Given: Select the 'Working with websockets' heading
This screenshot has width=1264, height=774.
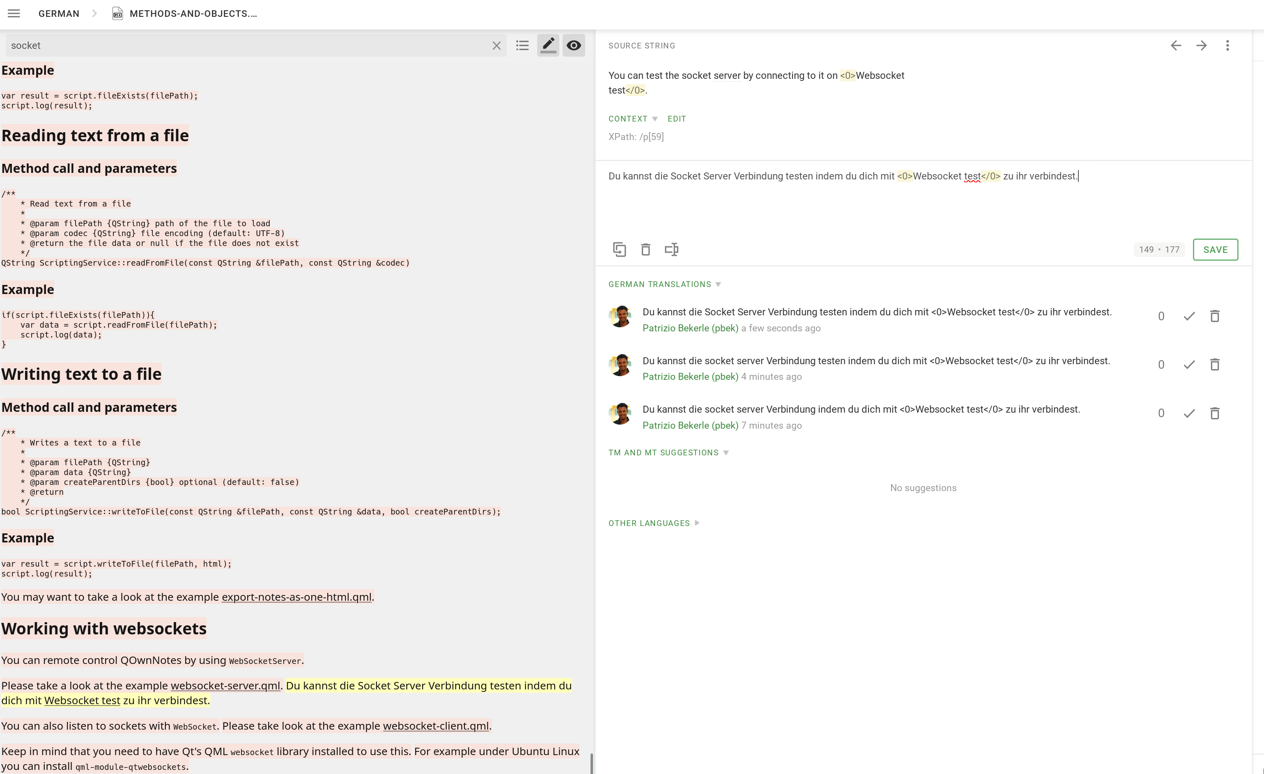Looking at the screenshot, I should [x=104, y=629].
